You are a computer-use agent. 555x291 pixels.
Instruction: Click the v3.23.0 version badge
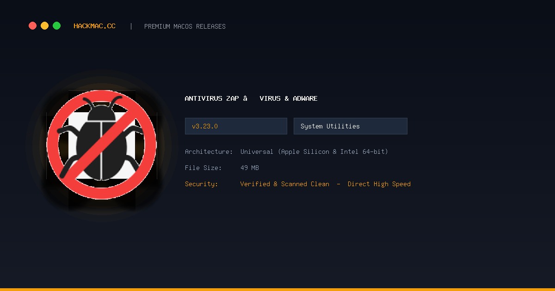236,126
